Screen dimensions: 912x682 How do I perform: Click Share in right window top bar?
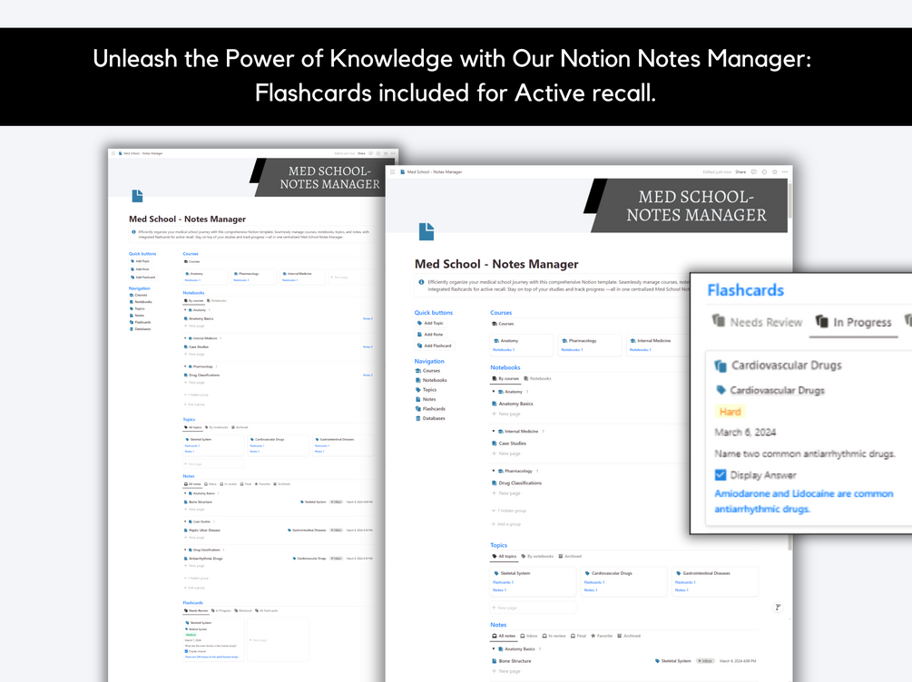[x=740, y=172]
